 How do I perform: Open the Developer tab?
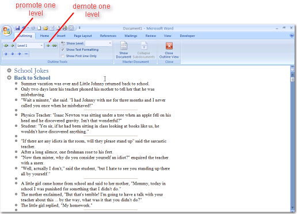click(187, 36)
